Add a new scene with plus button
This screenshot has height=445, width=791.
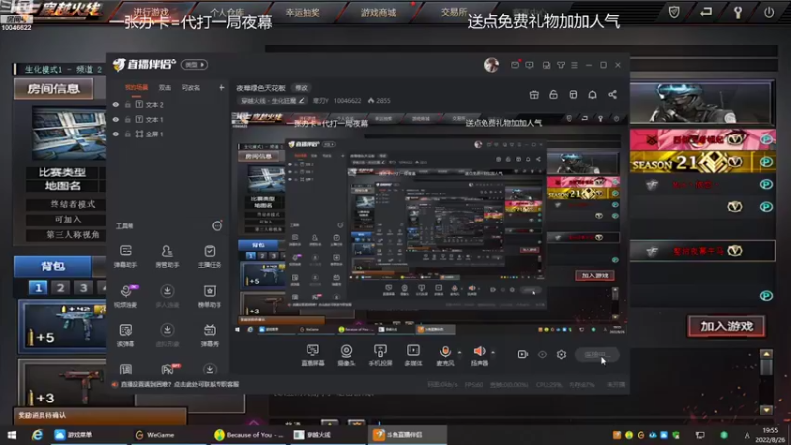coord(221,87)
